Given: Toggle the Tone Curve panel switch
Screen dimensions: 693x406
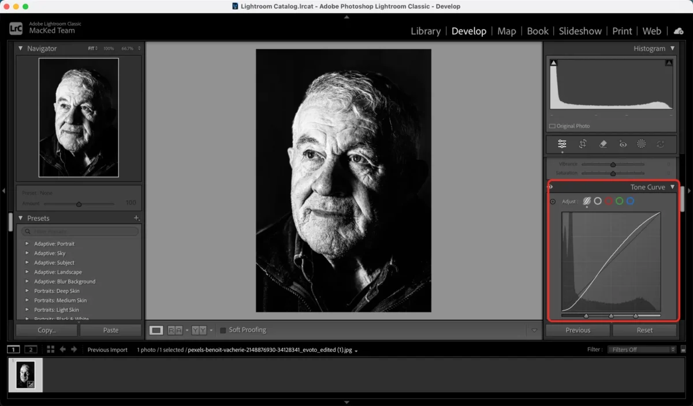Looking at the screenshot, I should [550, 187].
